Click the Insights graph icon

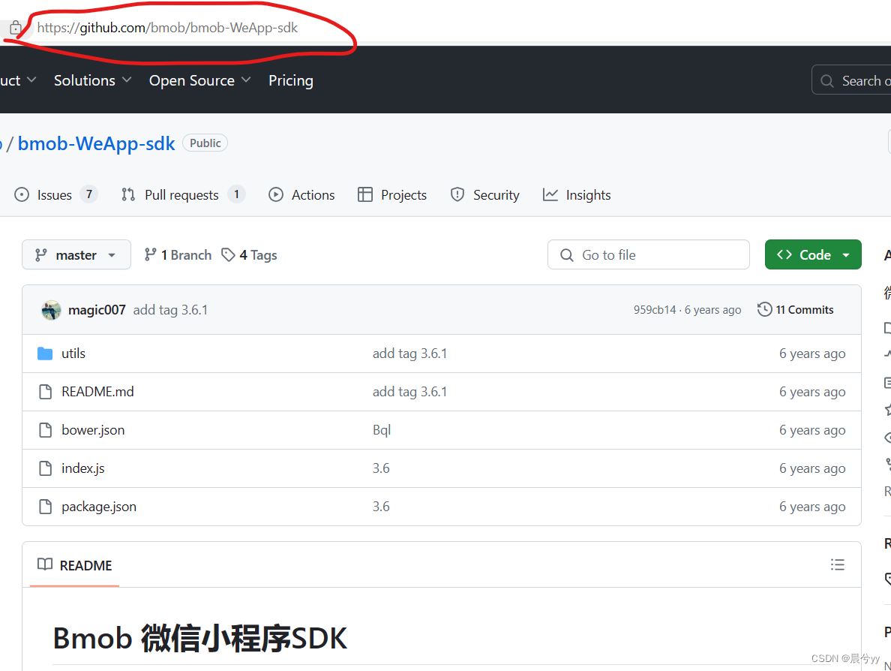point(550,195)
